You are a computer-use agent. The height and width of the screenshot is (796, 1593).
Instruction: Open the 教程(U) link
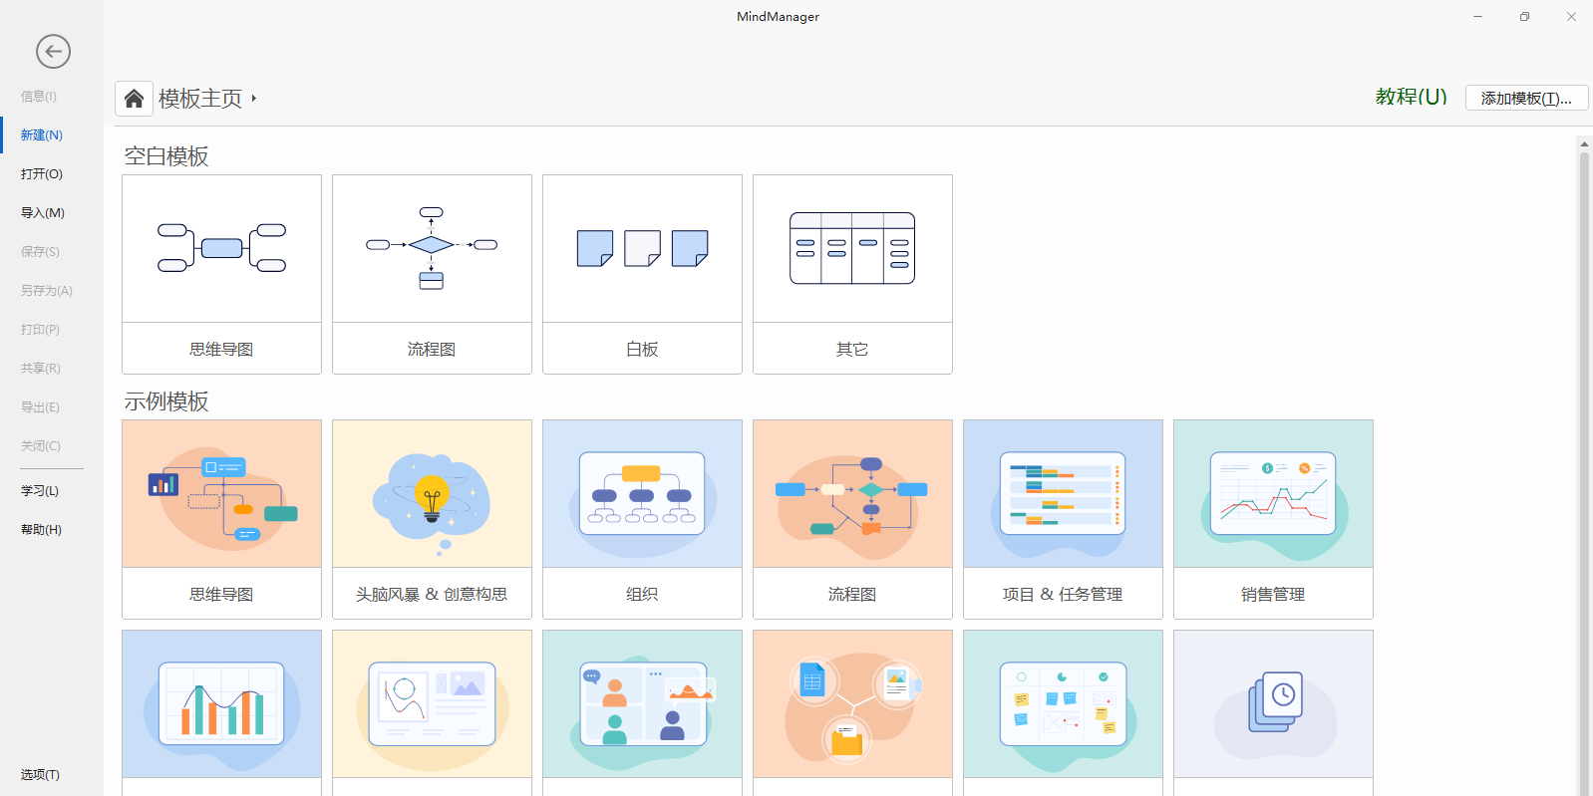1411,97
